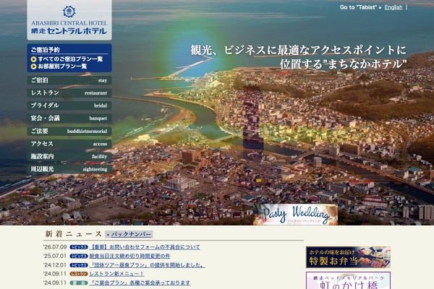Open the 周辺観光 sightseeing menu
Image resolution: width=434 pixels, height=289 pixels.
69,169
